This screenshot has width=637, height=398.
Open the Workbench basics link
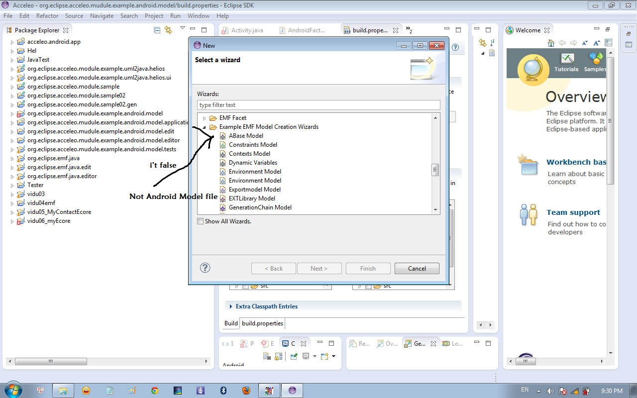(x=576, y=162)
